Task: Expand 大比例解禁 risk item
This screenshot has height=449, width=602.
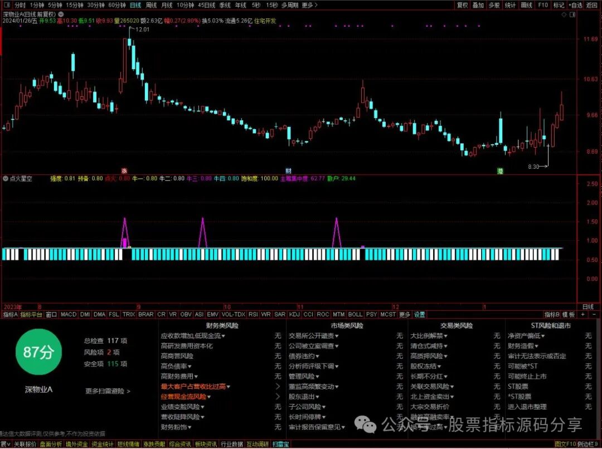Action: [429, 336]
